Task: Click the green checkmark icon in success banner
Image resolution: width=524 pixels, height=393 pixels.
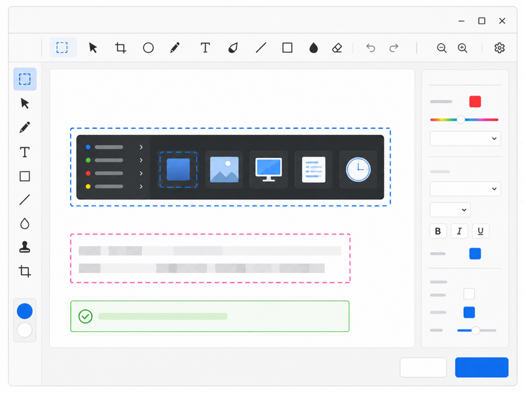Action: point(85,316)
